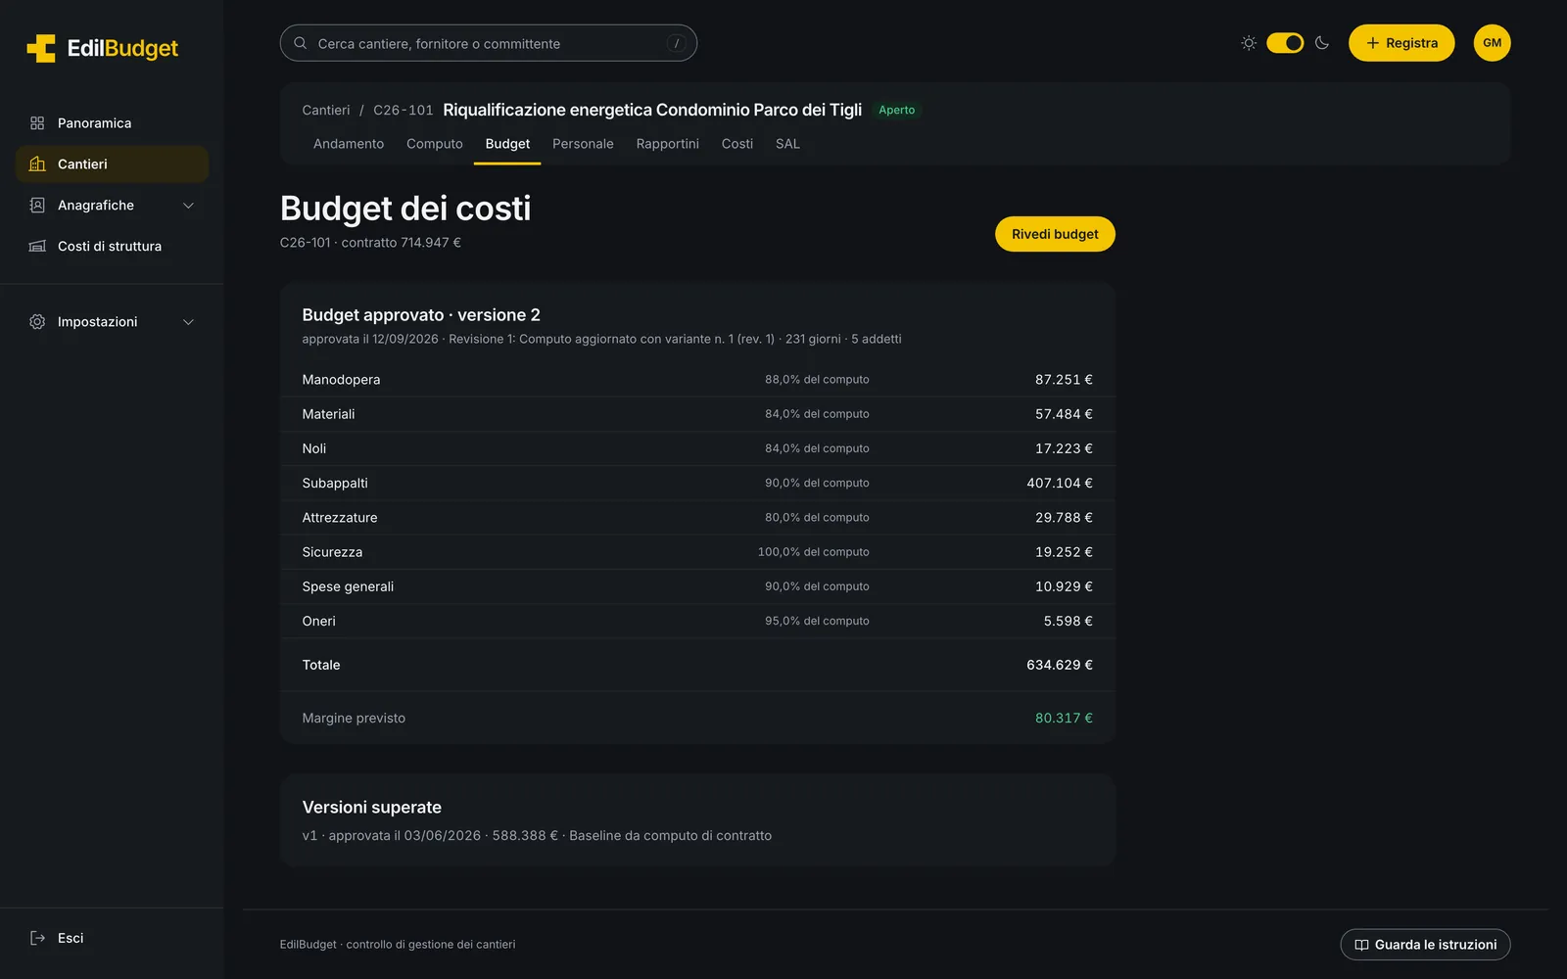Image resolution: width=1567 pixels, height=979 pixels.
Task: Click the Manodopera row label
Action: (x=341, y=380)
